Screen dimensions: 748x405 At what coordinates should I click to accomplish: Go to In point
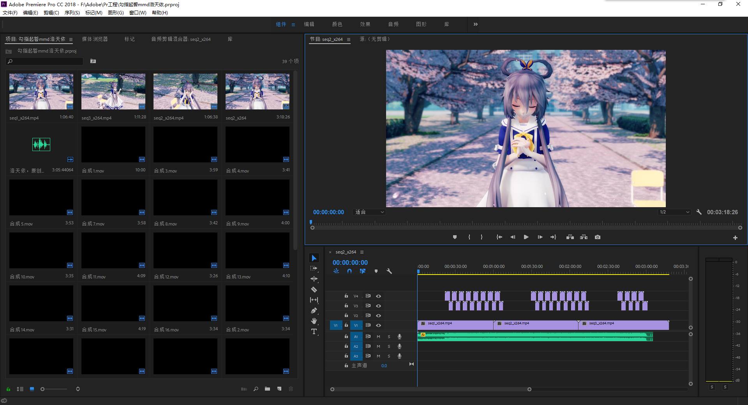click(x=499, y=237)
